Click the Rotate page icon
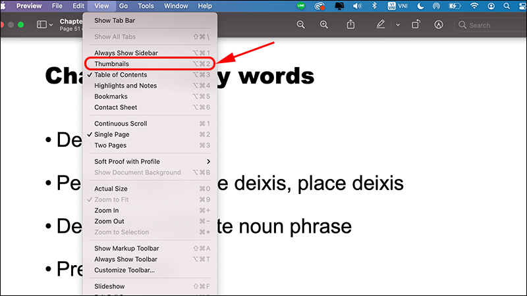The height and width of the screenshot is (296, 527). tap(416, 25)
